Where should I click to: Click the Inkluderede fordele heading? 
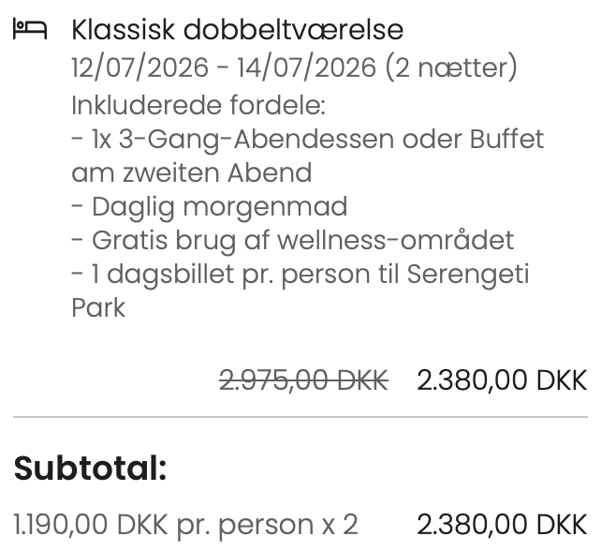[198, 104]
